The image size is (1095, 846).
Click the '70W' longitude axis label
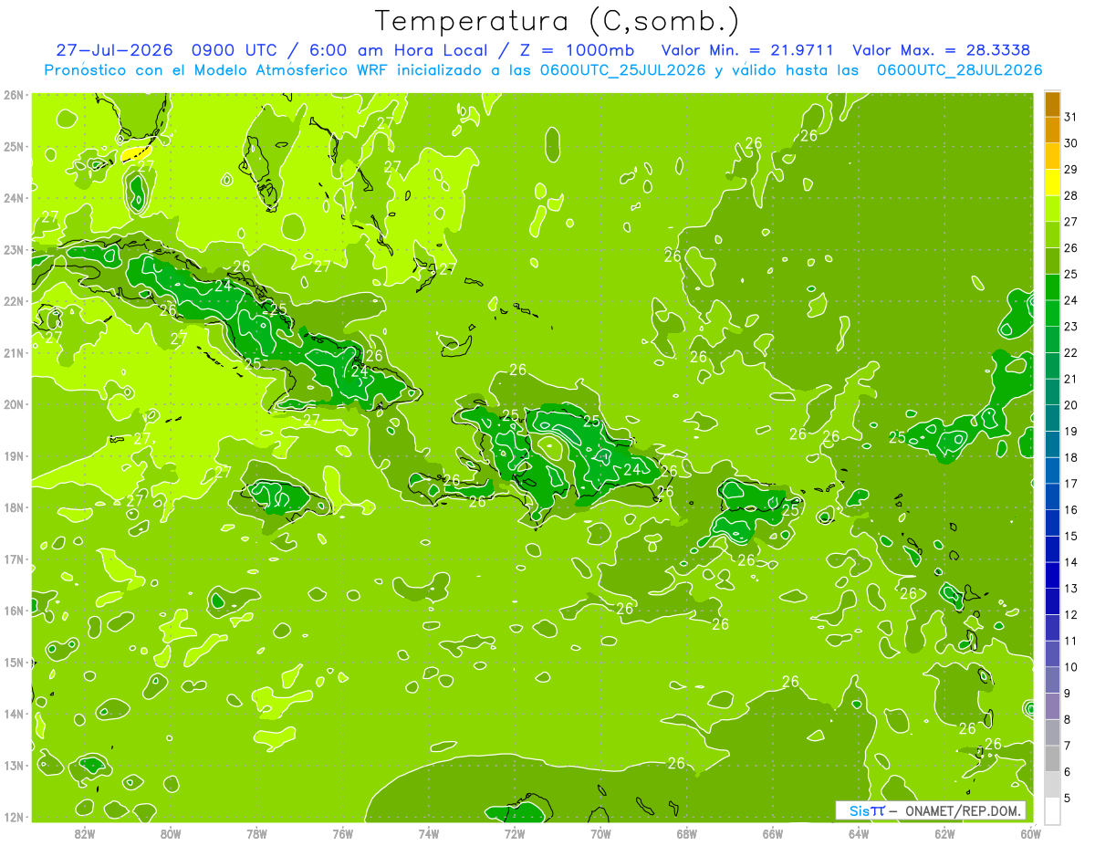point(600,833)
